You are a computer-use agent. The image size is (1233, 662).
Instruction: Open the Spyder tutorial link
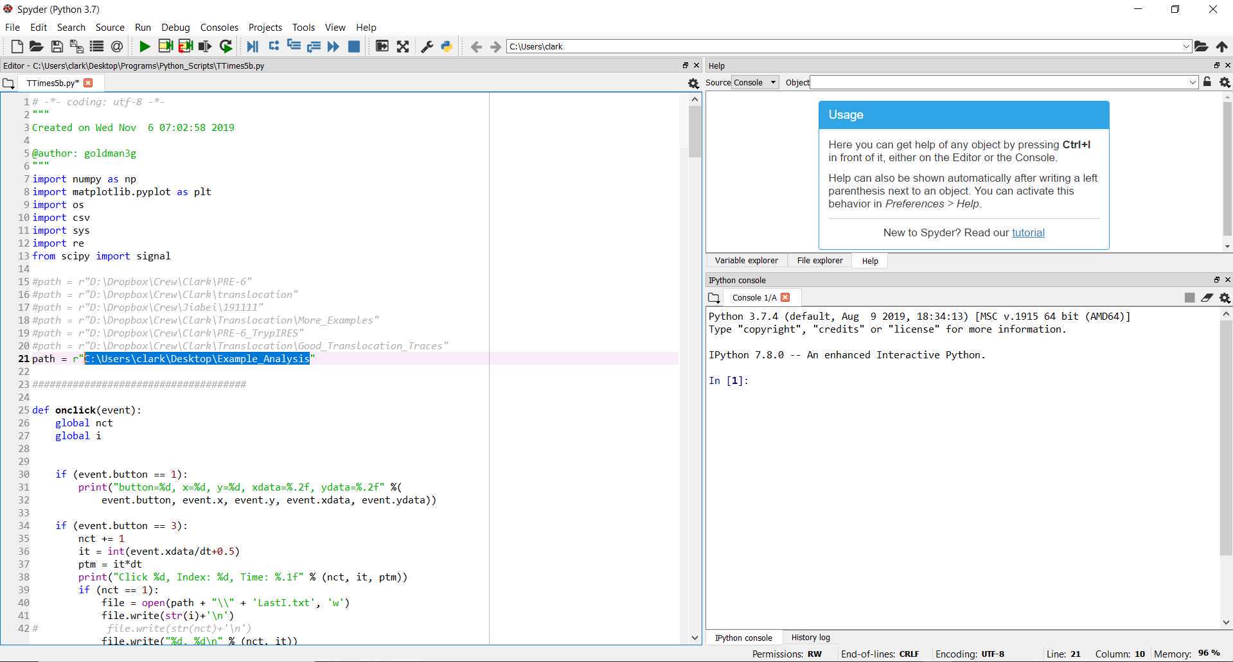(1028, 232)
